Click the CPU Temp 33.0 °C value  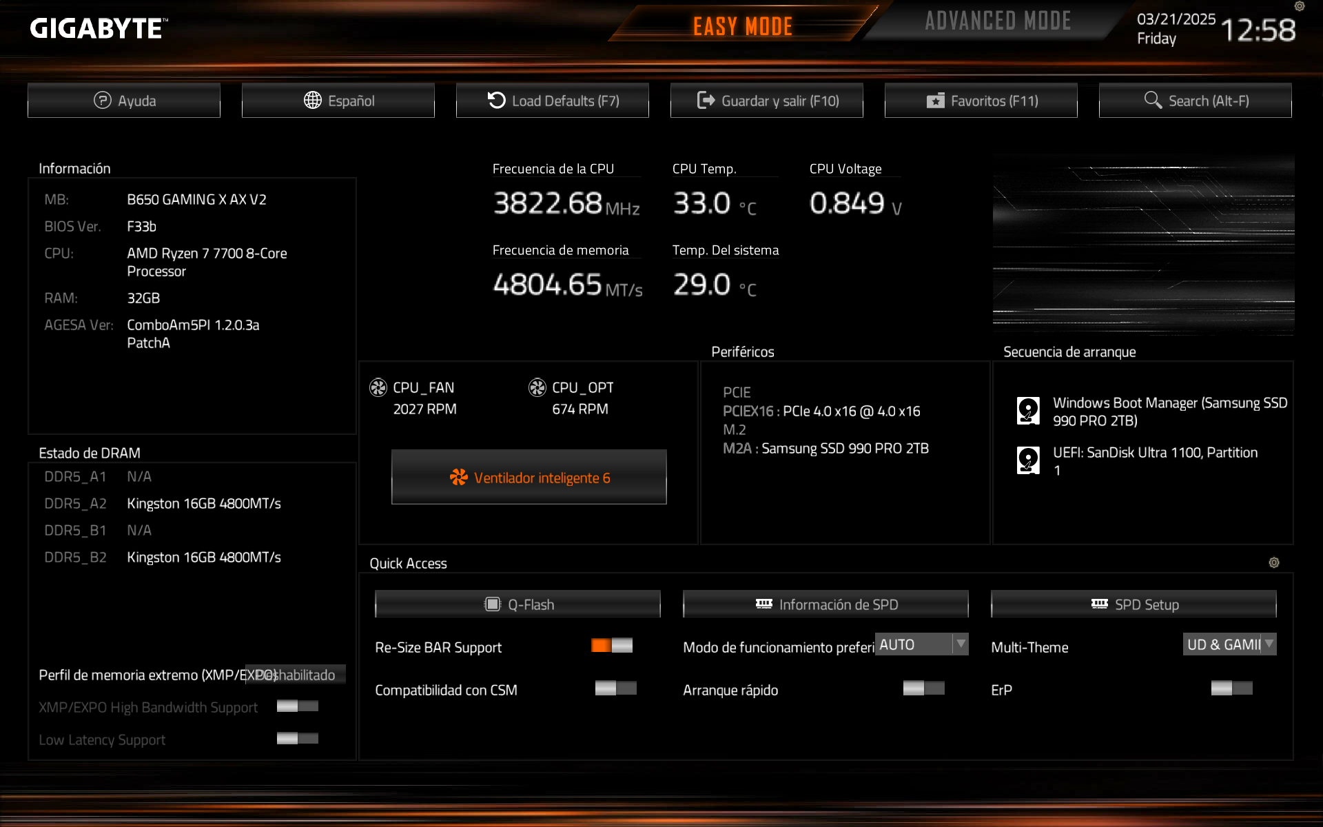click(x=715, y=203)
